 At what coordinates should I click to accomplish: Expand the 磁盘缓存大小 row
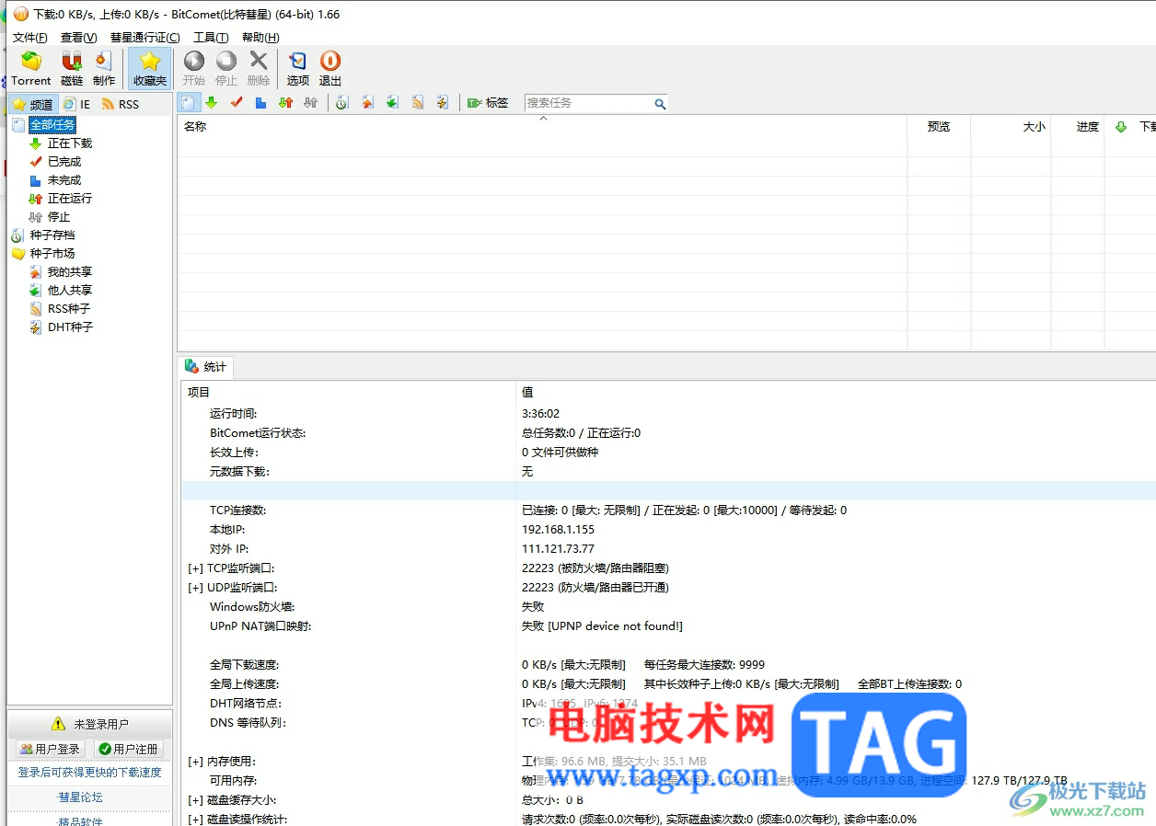click(x=195, y=800)
